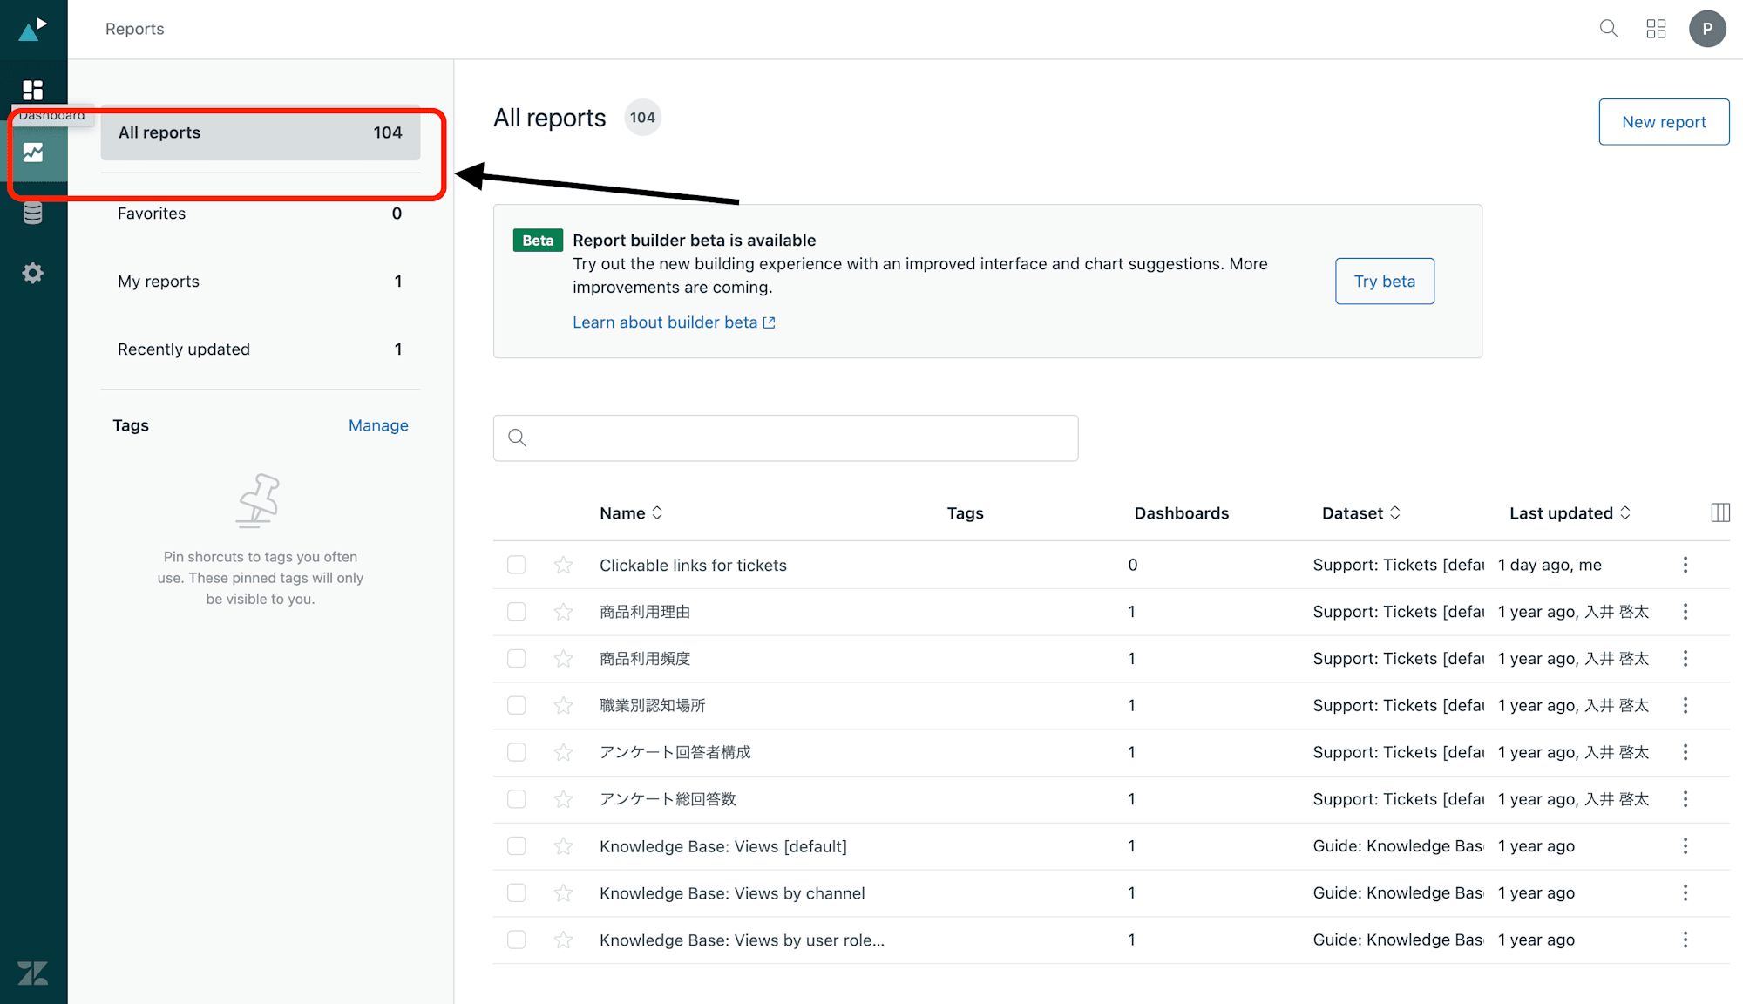Image resolution: width=1743 pixels, height=1004 pixels.
Task: Star the 商品利用頻度 report
Action: click(563, 659)
